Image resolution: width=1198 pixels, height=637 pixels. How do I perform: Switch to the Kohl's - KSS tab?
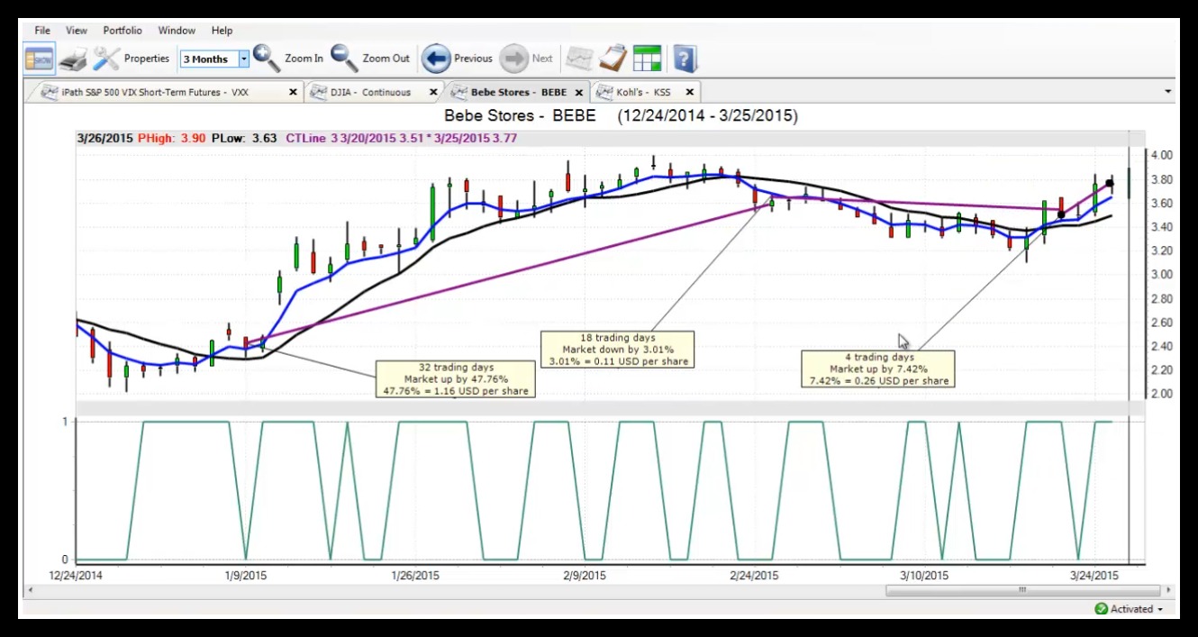pyautogui.click(x=644, y=92)
